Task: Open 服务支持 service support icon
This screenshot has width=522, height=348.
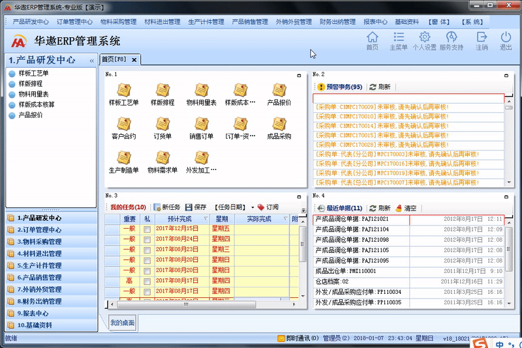Action: point(451,41)
